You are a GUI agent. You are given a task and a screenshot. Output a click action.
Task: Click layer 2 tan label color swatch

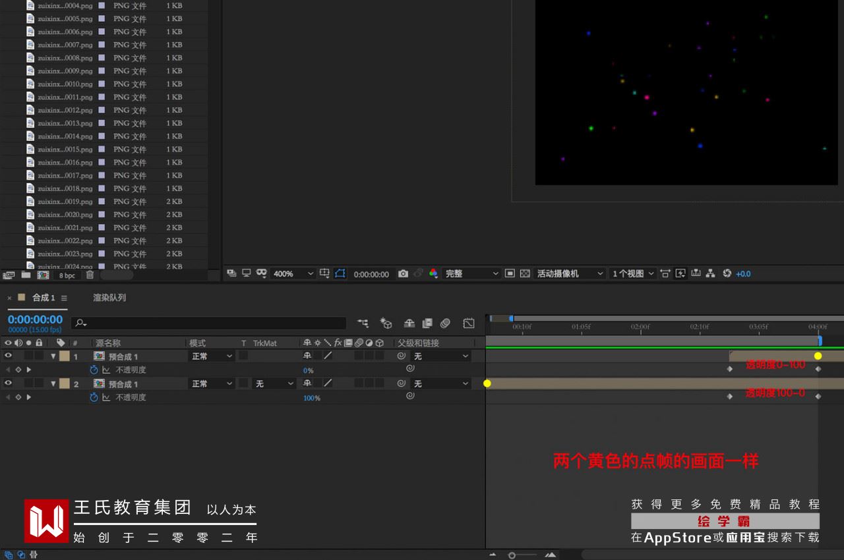(x=64, y=384)
